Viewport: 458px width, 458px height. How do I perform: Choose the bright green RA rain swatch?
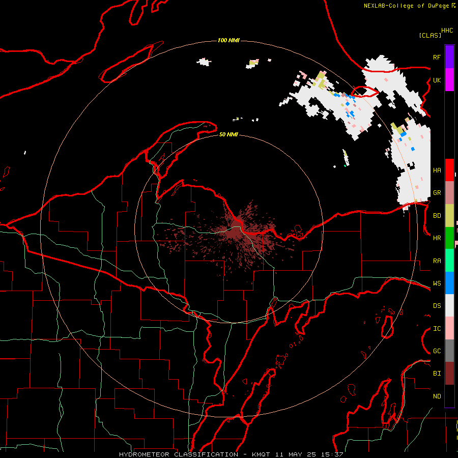[449, 261]
